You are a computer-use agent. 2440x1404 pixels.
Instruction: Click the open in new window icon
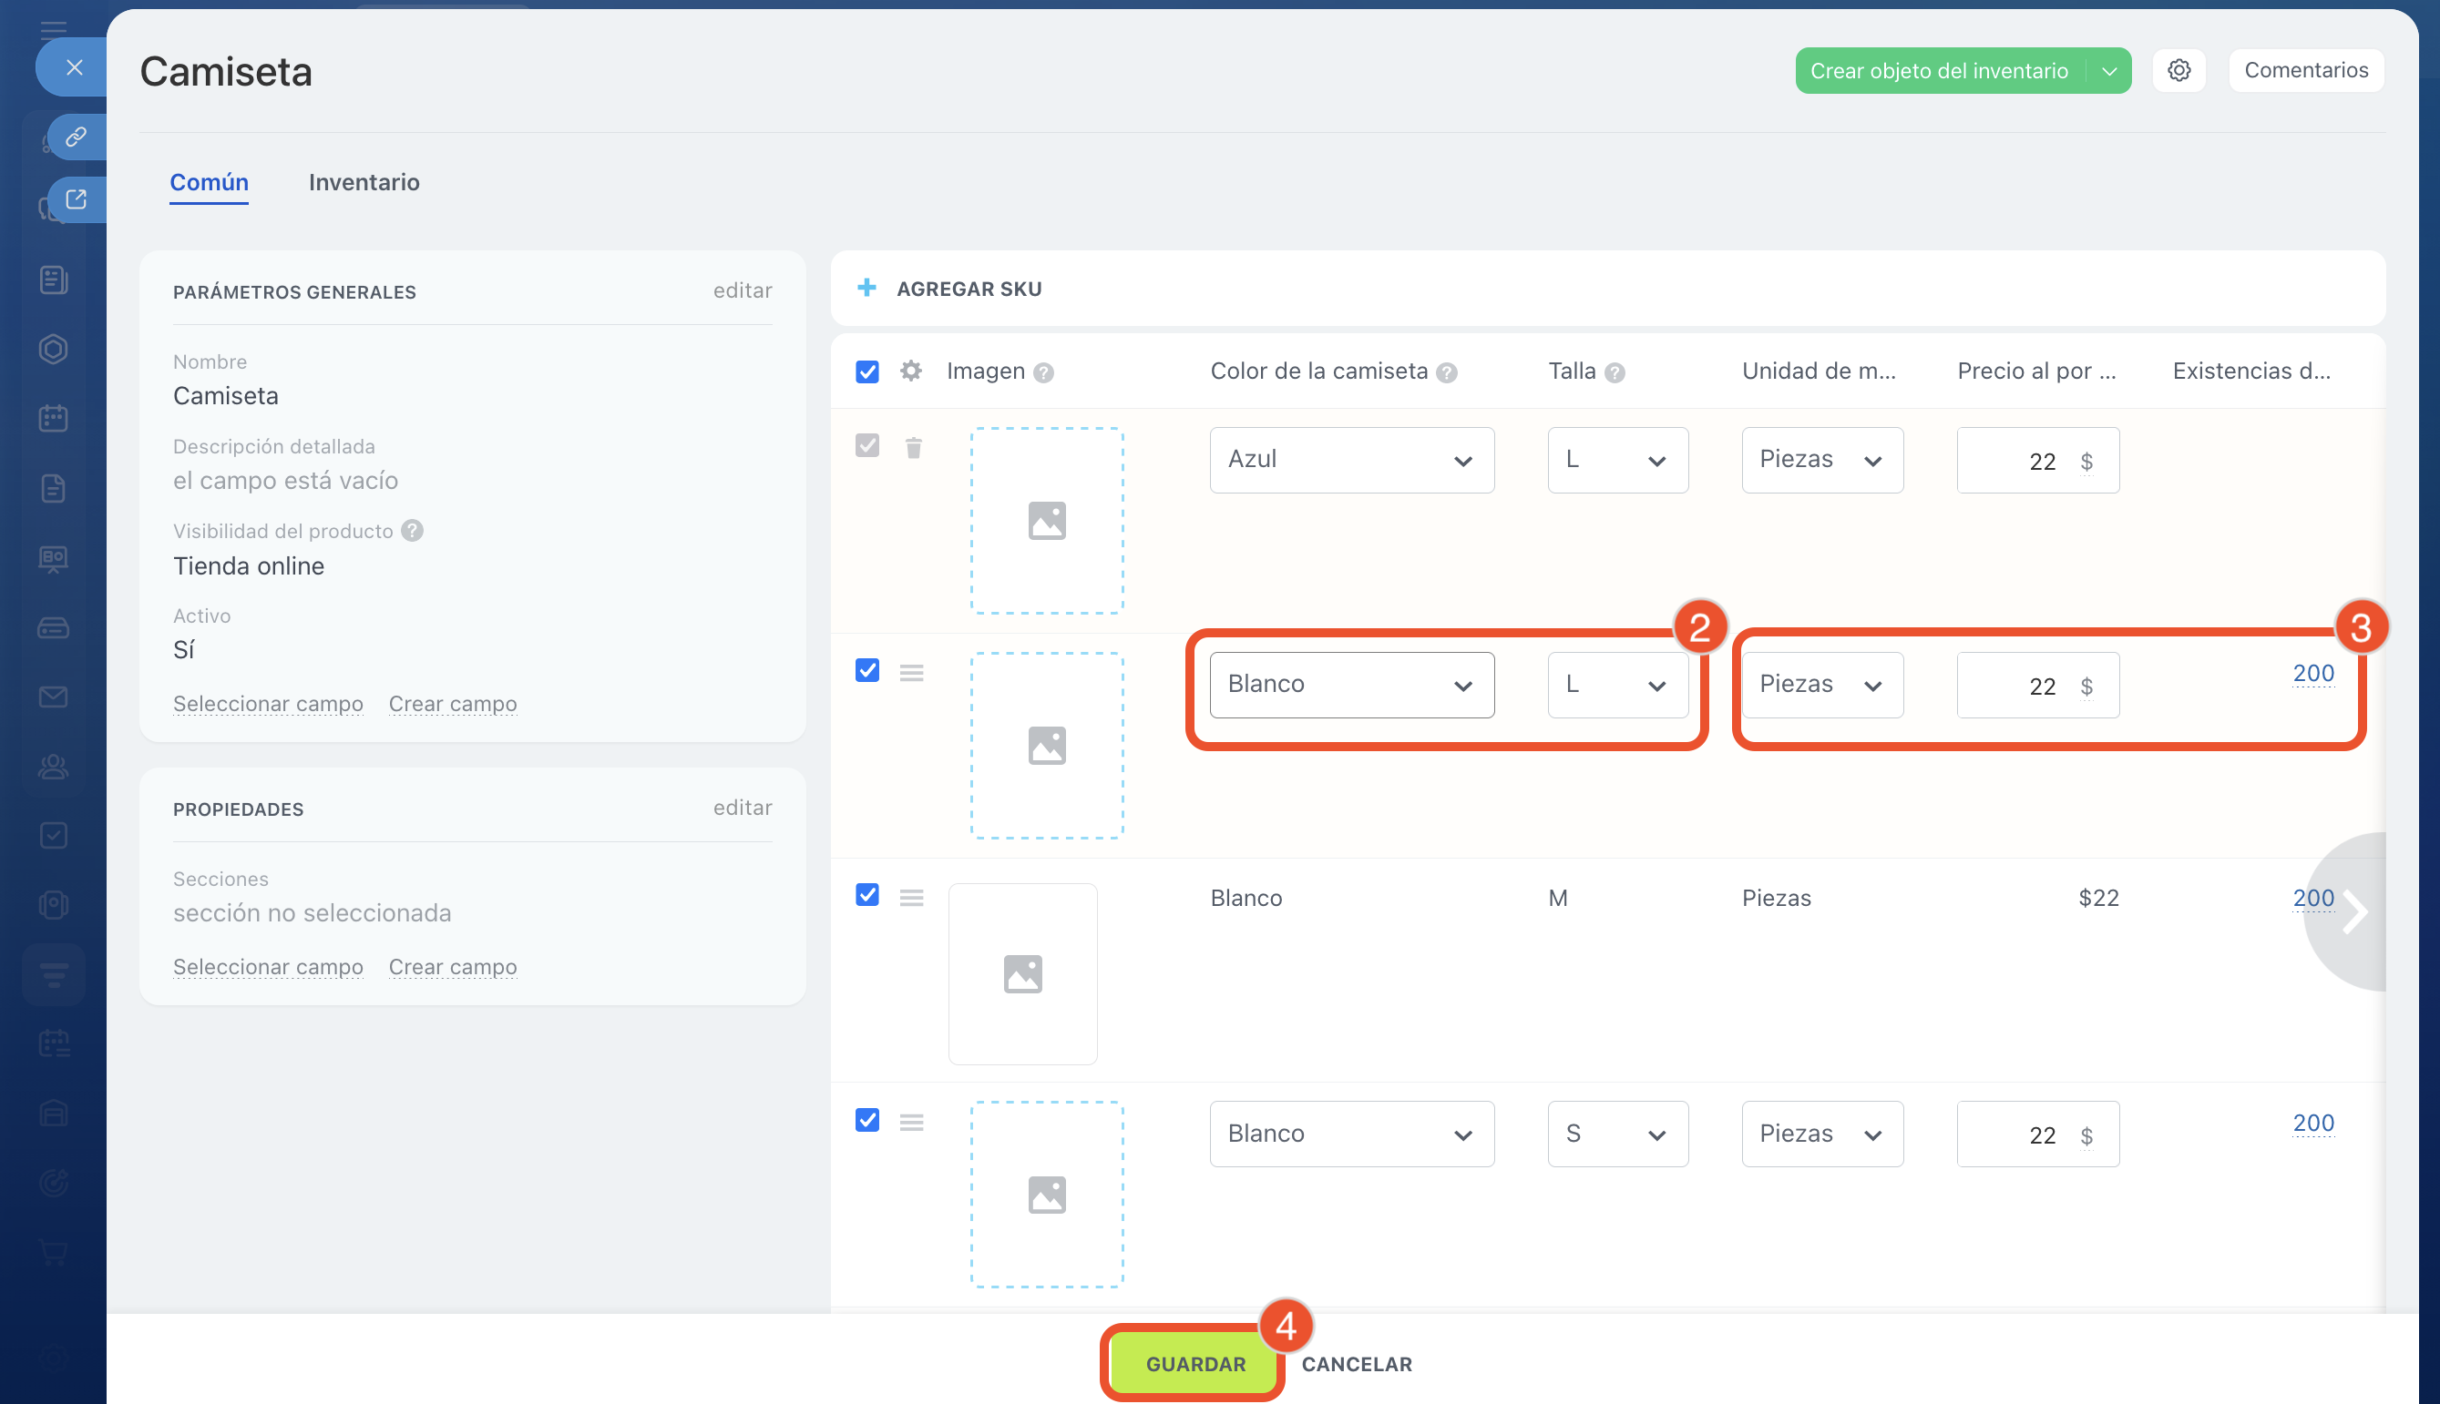[x=77, y=199]
